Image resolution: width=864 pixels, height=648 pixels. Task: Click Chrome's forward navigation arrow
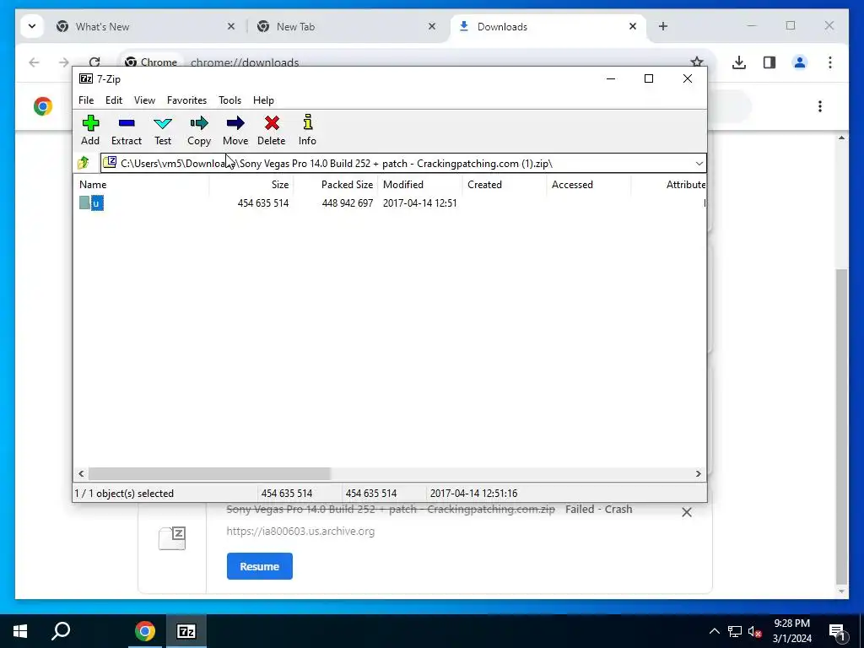pos(64,62)
